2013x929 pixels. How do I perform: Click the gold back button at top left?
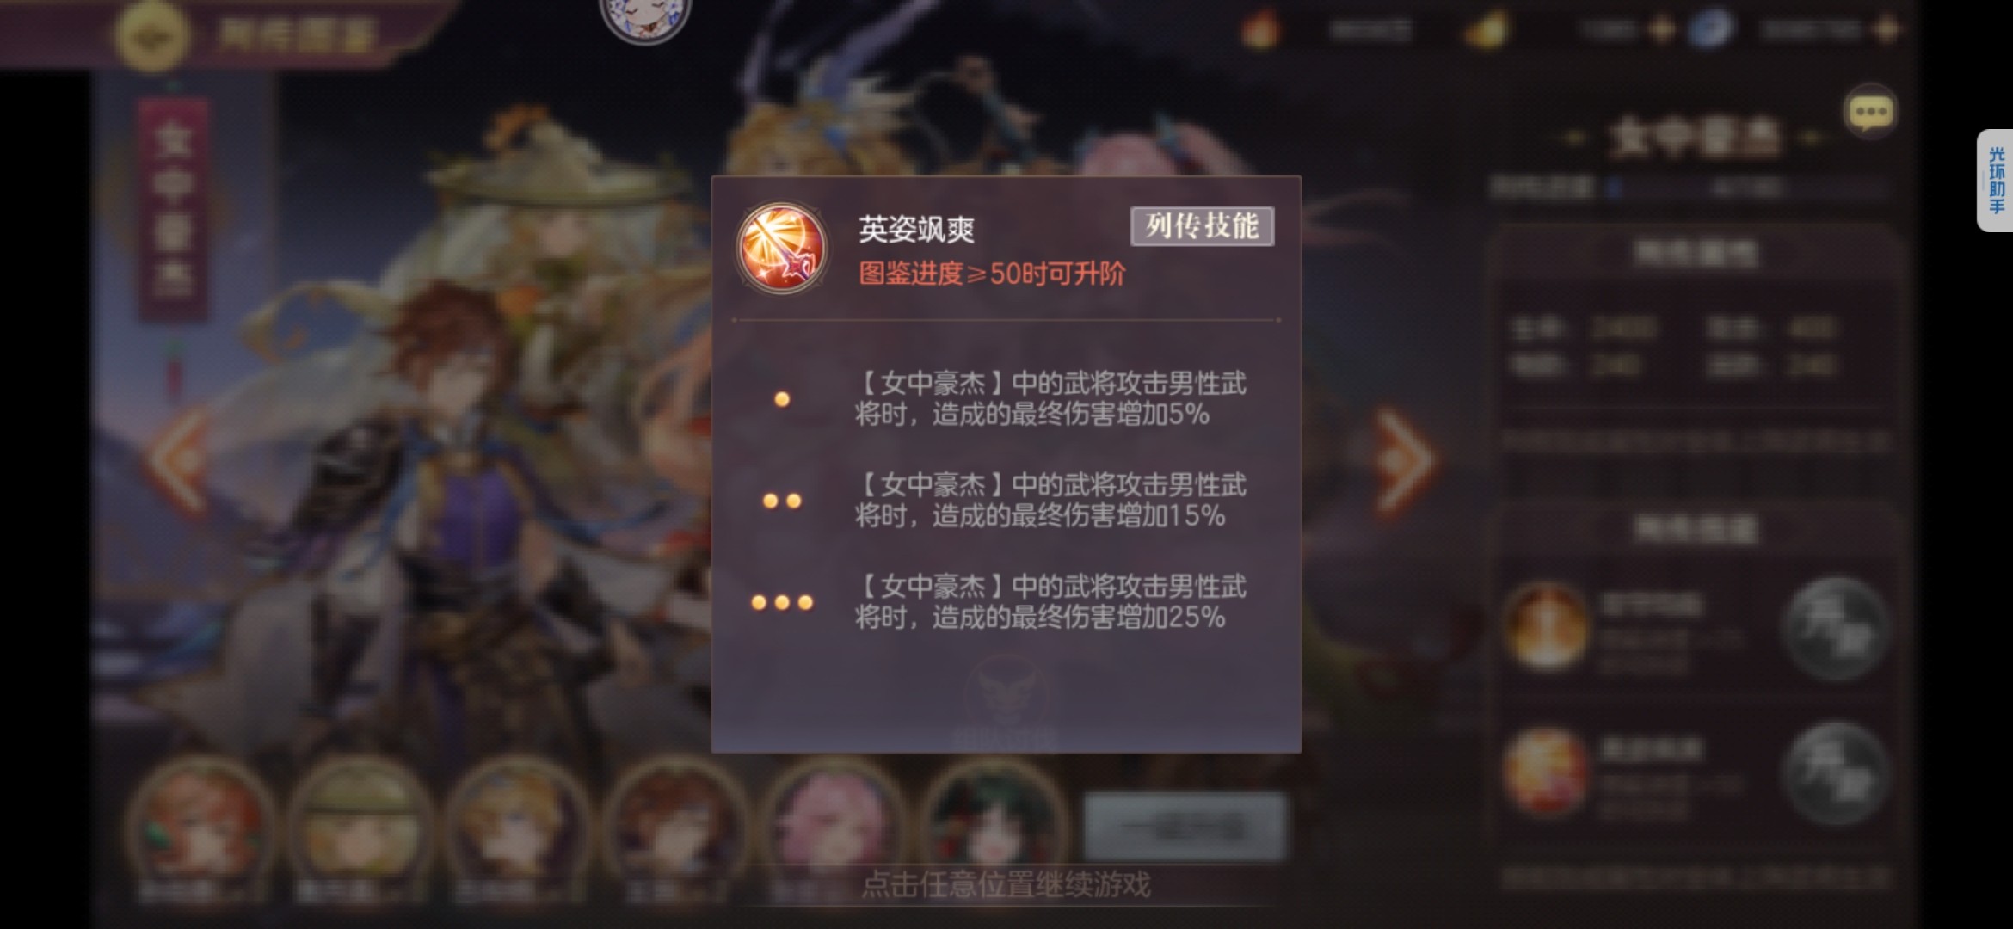[152, 35]
